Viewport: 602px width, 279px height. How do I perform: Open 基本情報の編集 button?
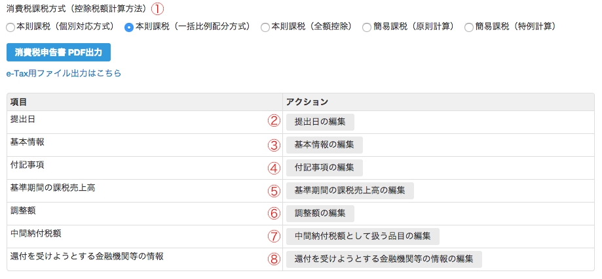[x=324, y=145]
